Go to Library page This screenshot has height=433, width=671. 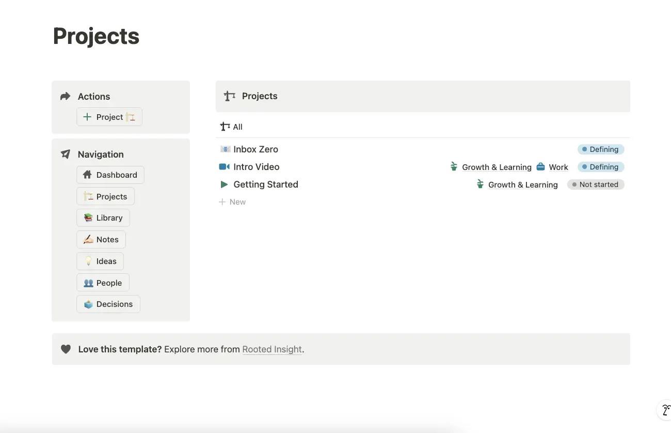click(x=103, y=218)
